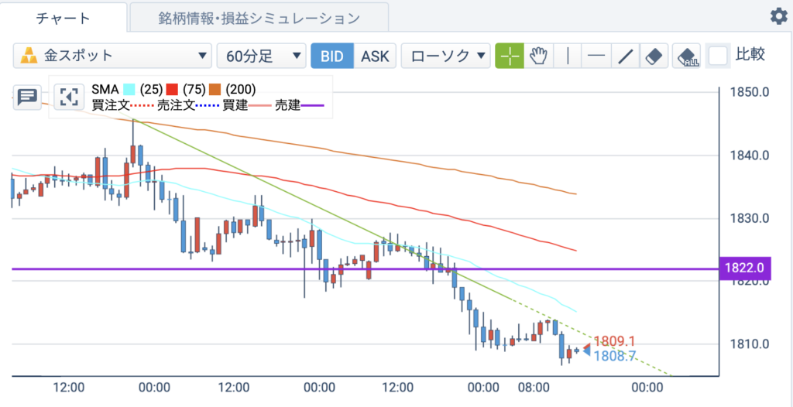The image size is (793, 407).
Task: Click the comment speech bubble icon
Action: coord(26,97)
